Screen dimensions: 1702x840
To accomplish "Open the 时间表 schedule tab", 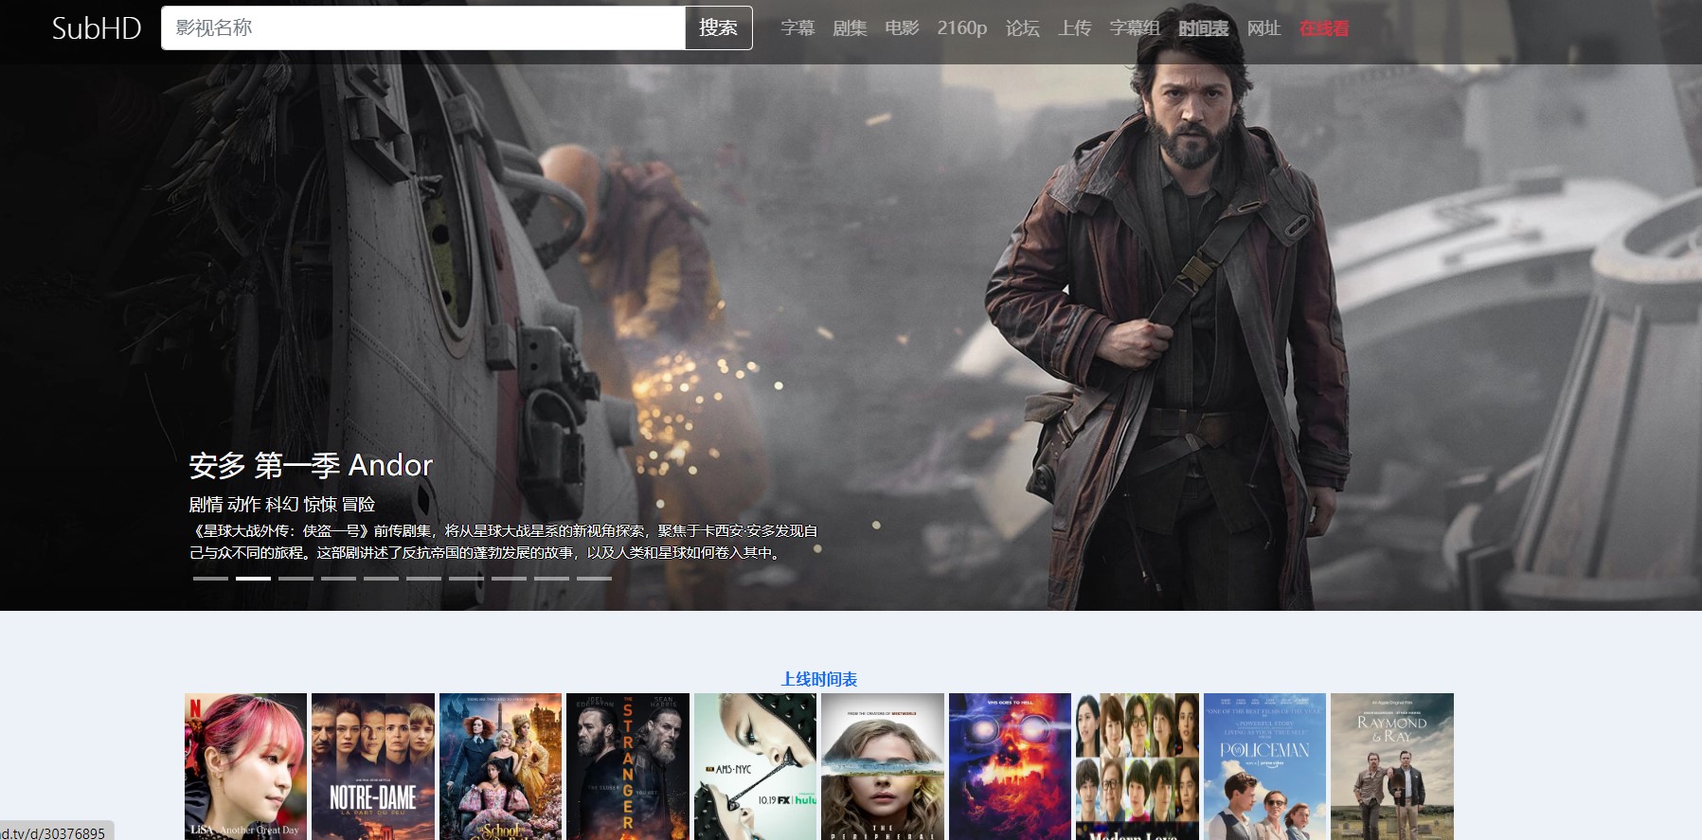I will coord(1203,28).
